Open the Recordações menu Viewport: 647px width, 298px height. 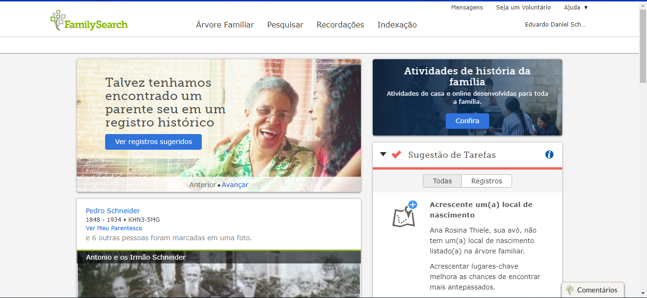point(341,25)
